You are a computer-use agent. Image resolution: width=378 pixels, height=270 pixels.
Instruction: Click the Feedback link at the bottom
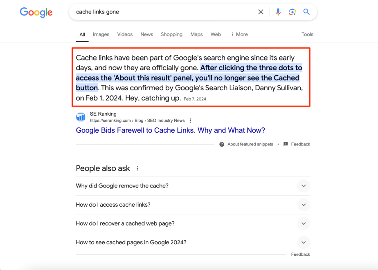(x=301, y=254)
